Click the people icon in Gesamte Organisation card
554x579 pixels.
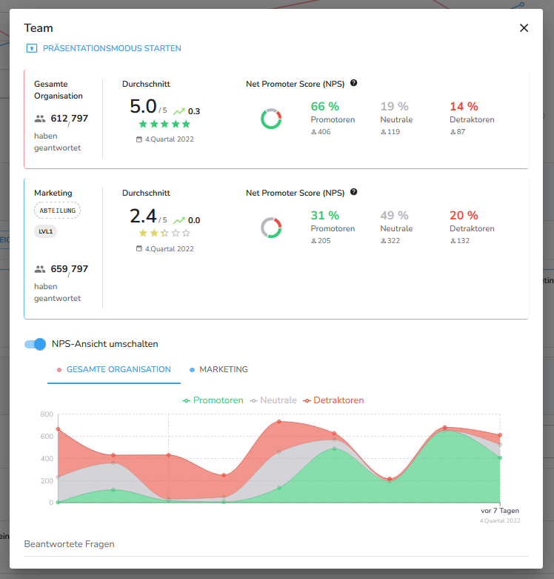(40, 119)
